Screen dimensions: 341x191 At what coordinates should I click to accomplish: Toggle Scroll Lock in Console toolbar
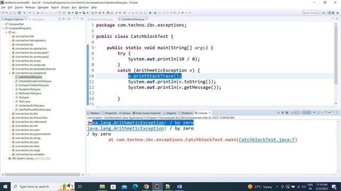[296, 112]
